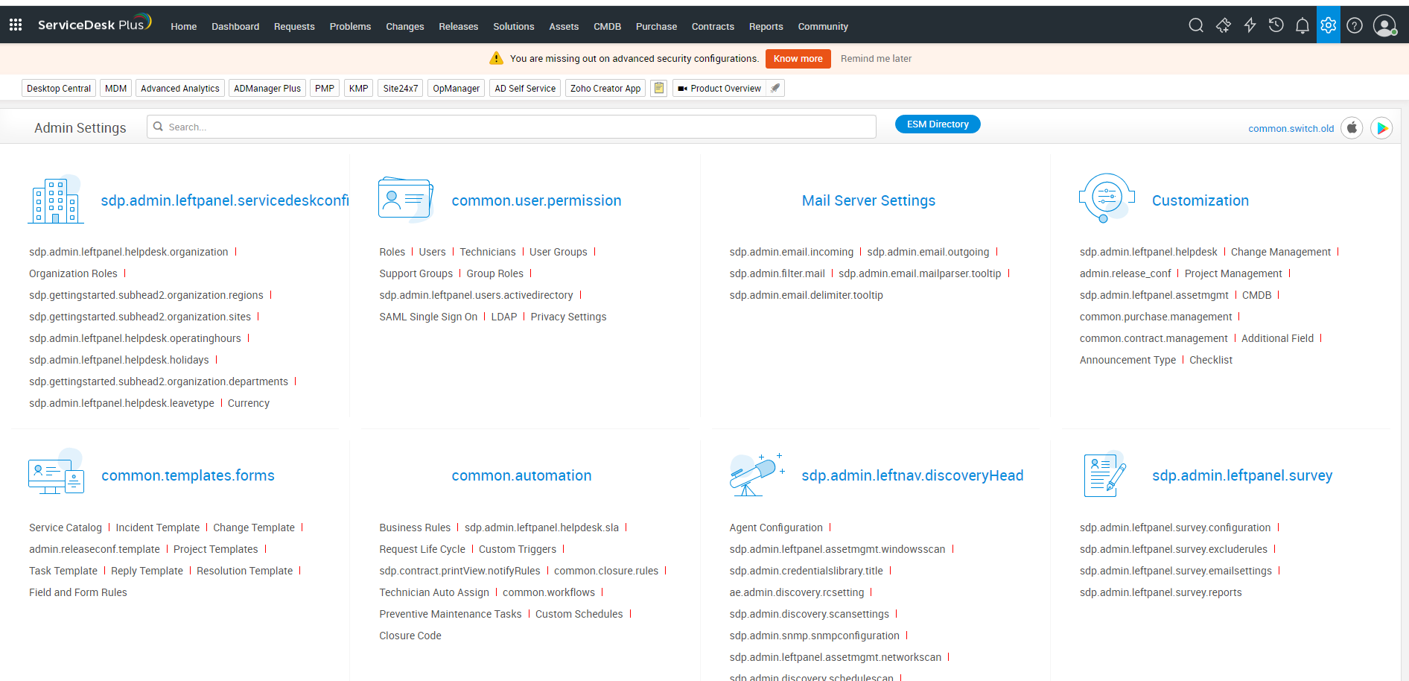This screenshot has width=1409, height=681.
Task: Dismiss with Remind me later
Action: [x=876, y=59]
